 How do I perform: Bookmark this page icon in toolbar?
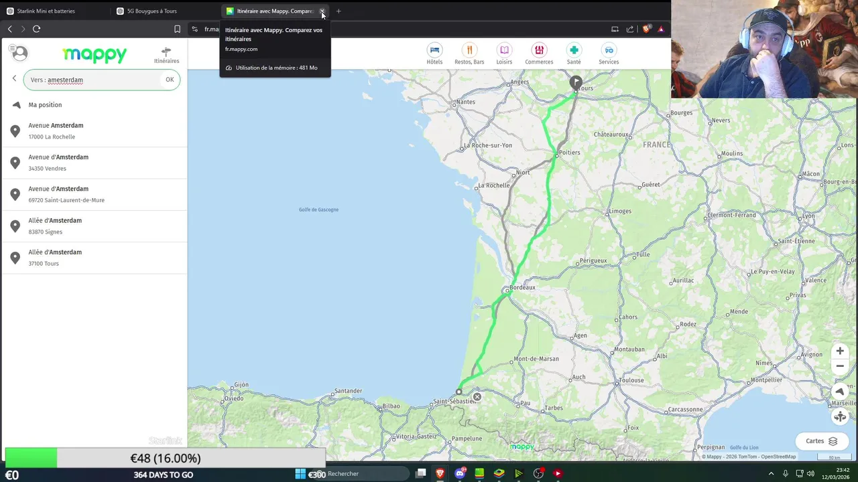(177, 29)
